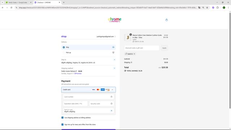
Task: Reload the checkout page
Action: tap(11, 8)
